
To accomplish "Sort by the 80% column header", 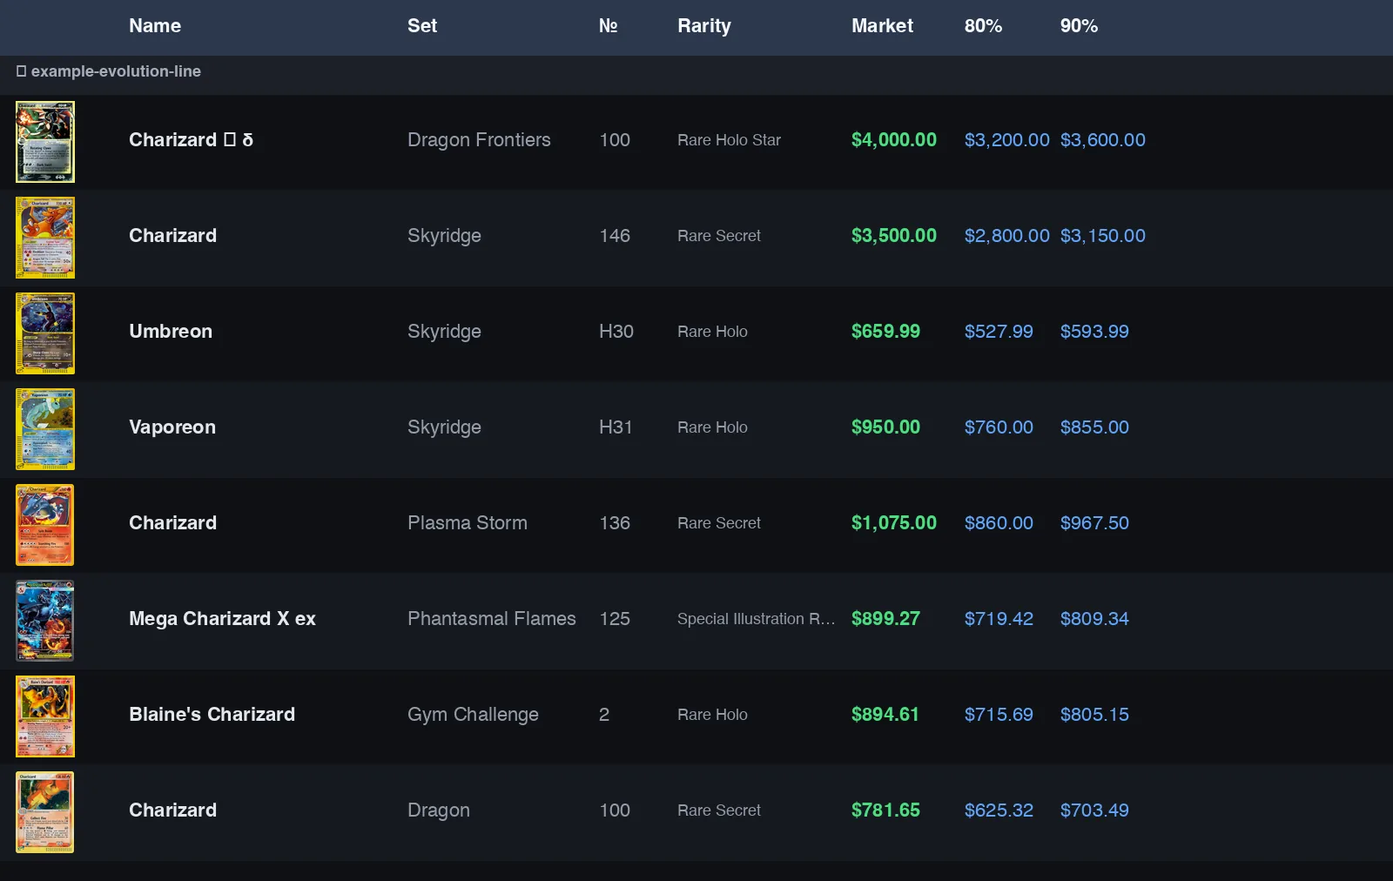I will click(983, 26).
